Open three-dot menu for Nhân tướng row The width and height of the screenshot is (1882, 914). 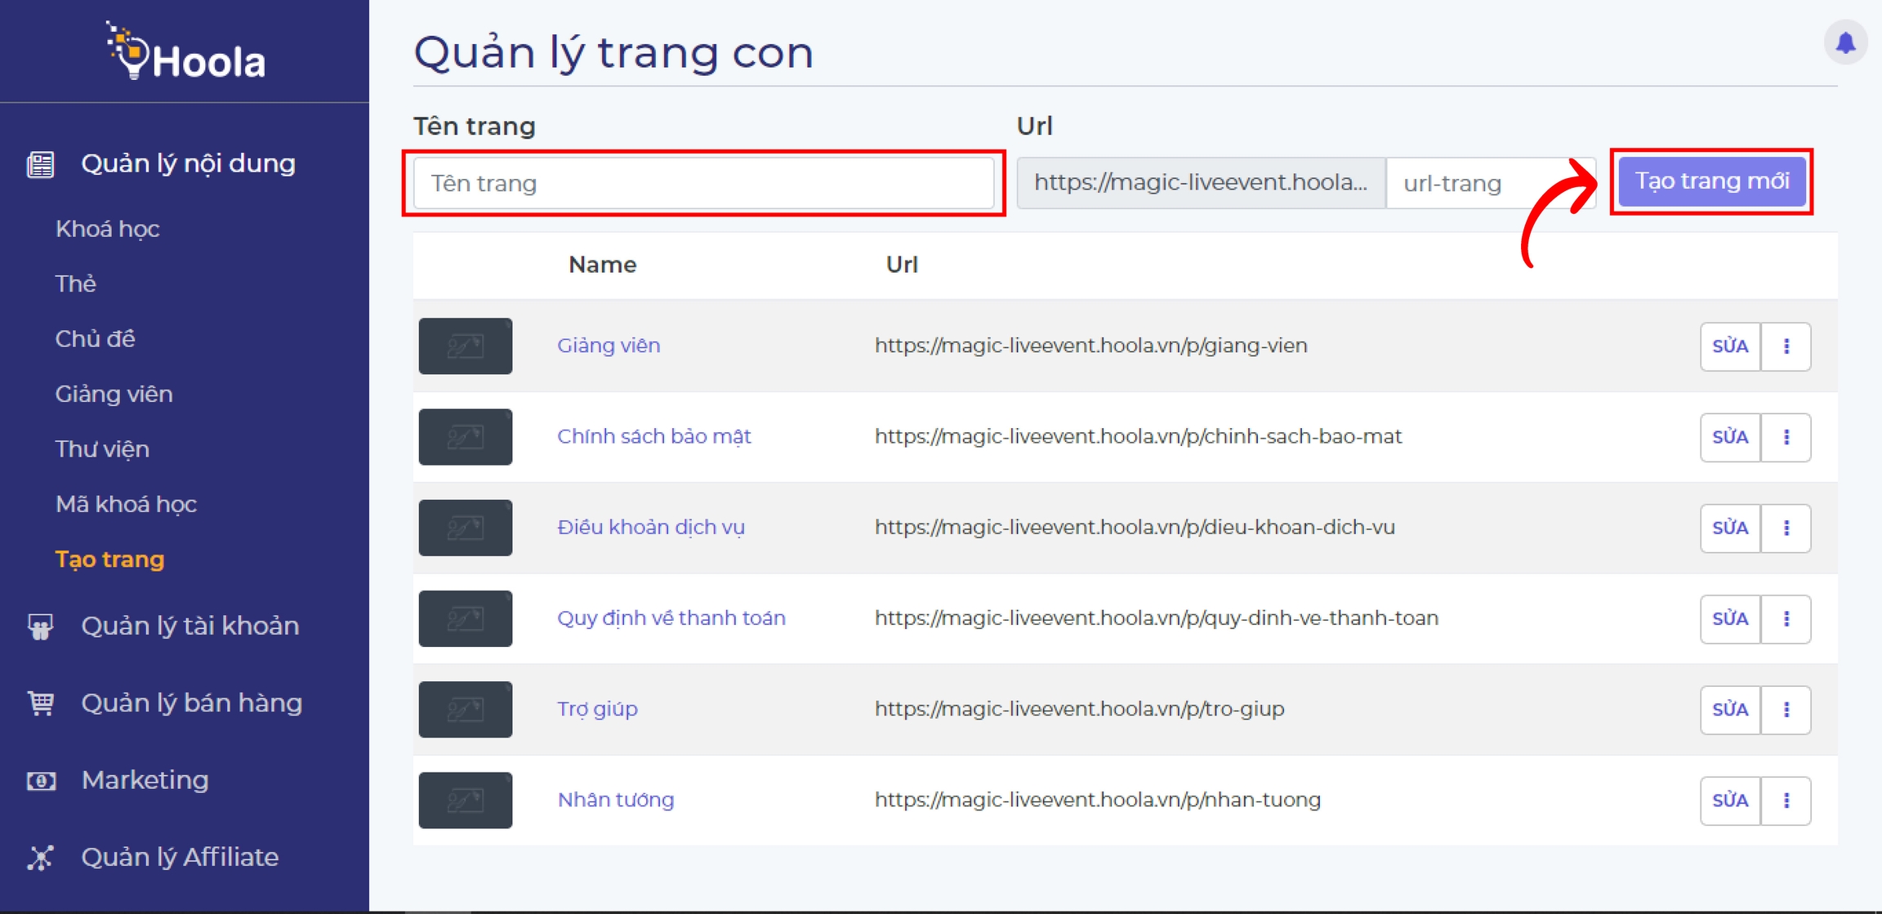(x=1786, y=800)
